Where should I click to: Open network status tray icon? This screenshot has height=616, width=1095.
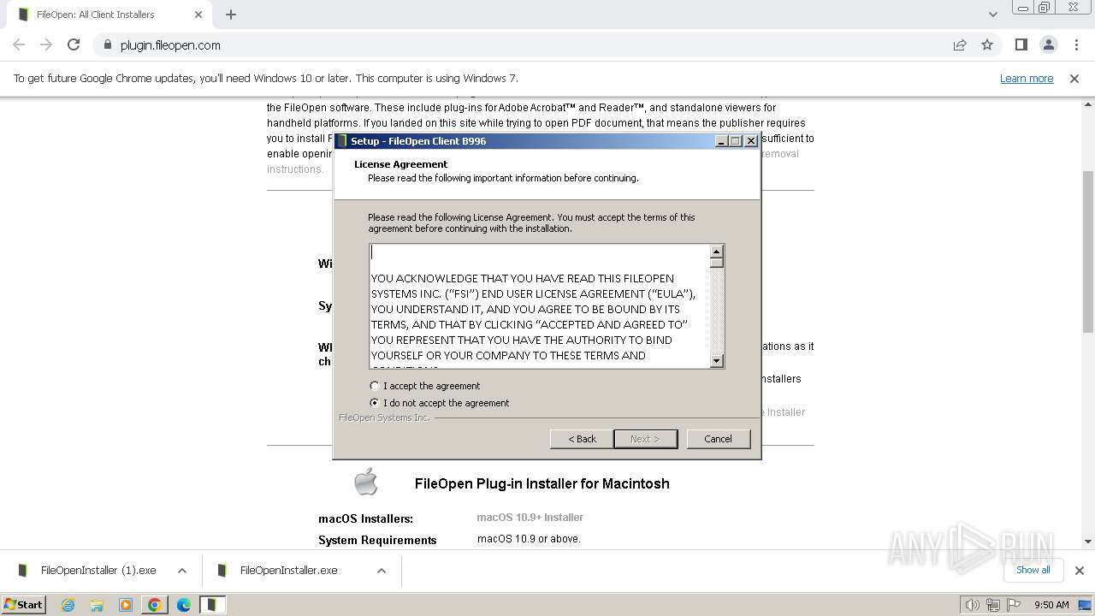coord(993,605)
